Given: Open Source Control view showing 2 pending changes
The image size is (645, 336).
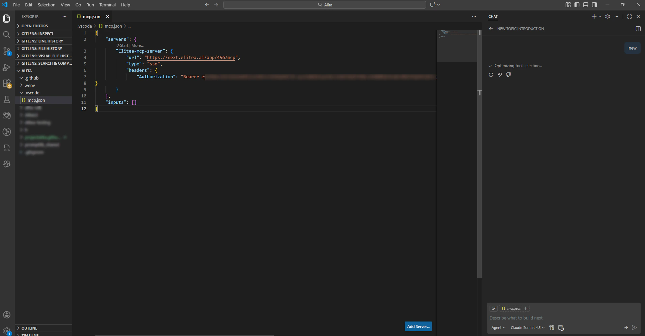Looking at the screenshot, I should pyautogui.click(x=6, y=51).
